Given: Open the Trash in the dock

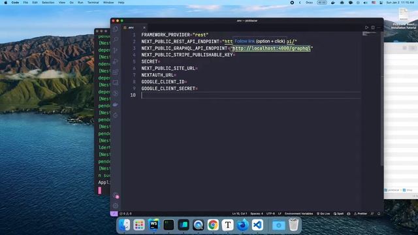Looking at the screenshot, I should click(x=293, y=225).
